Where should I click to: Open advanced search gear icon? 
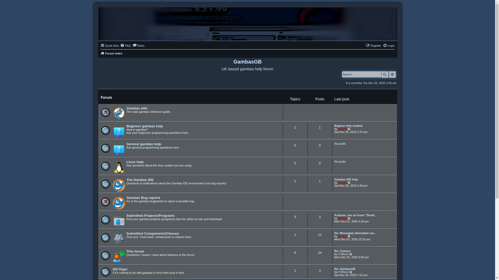[x=392, y=75]
